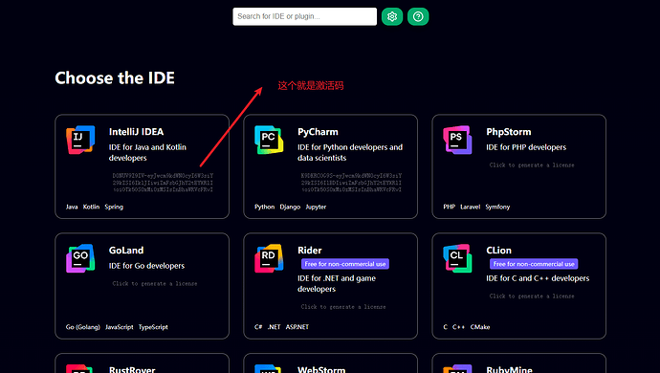Image resolution: width=660 pixels, height=373 pixels.
Task: Click the PHP tag
Action: tap(450, 207)
